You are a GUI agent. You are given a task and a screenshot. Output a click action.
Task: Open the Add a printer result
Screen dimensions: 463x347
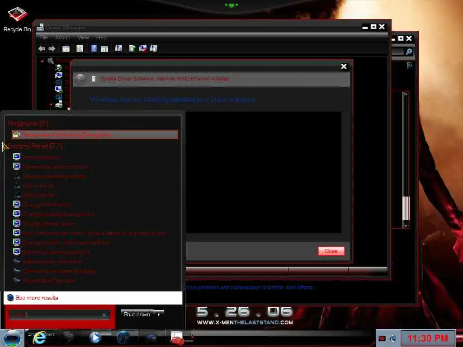34,195
